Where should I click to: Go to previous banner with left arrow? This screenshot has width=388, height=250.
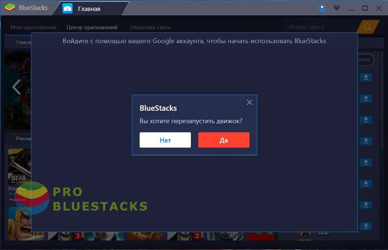16,87
